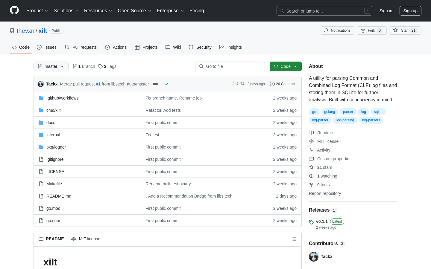This screenshot has height=269, width=431.
Task: Click the .gitignore file icon
Action: click(x=41, y=159)
